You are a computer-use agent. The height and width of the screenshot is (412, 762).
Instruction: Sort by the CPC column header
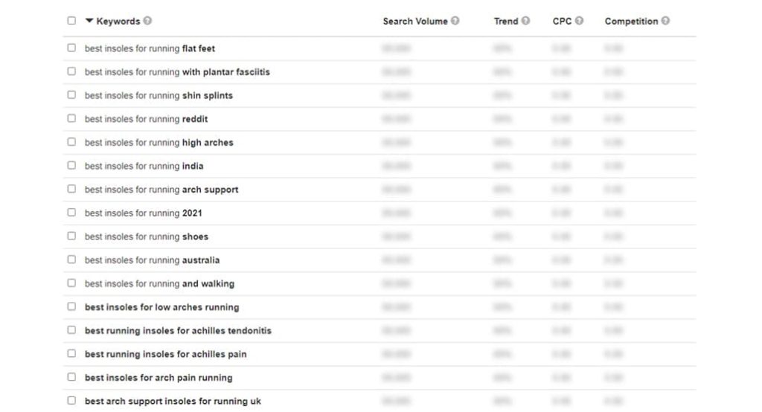click(x=562, y=22)
